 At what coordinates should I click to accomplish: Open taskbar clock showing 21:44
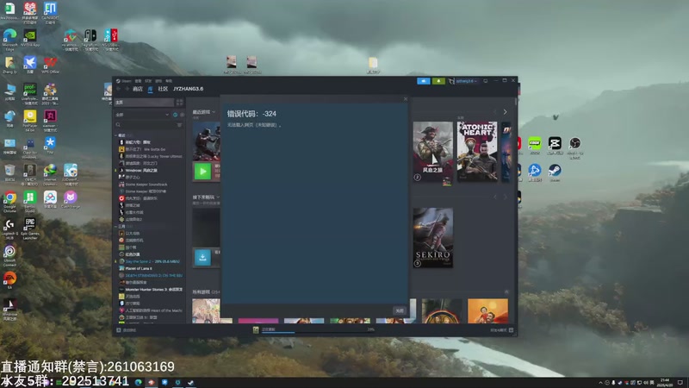pos(665,382)
